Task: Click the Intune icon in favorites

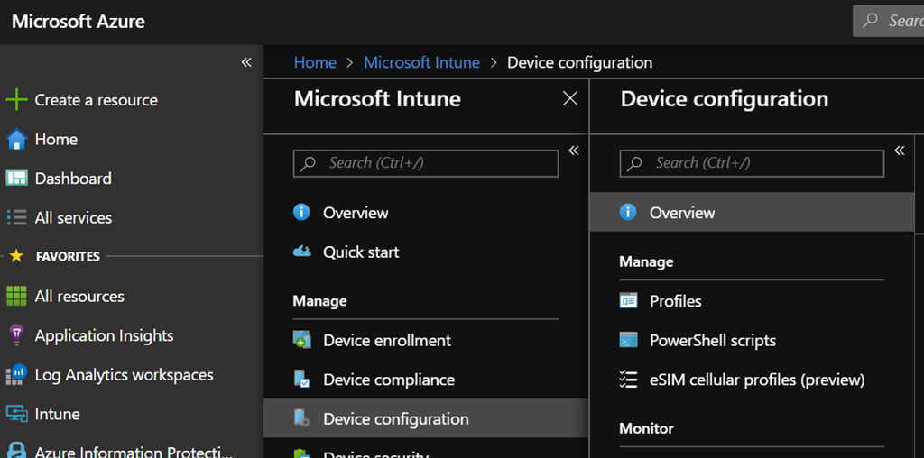Action: click(x=16, y=414)
